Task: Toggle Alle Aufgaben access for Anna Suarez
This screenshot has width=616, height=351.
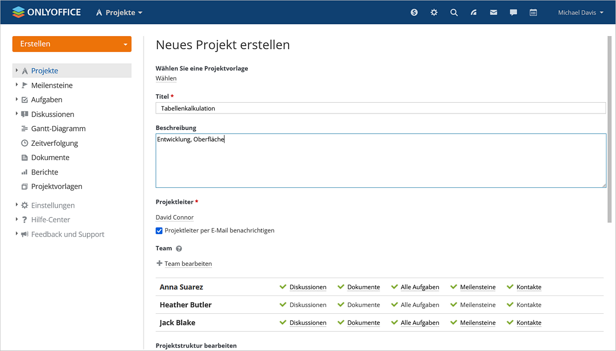Action: pos(415,287)
